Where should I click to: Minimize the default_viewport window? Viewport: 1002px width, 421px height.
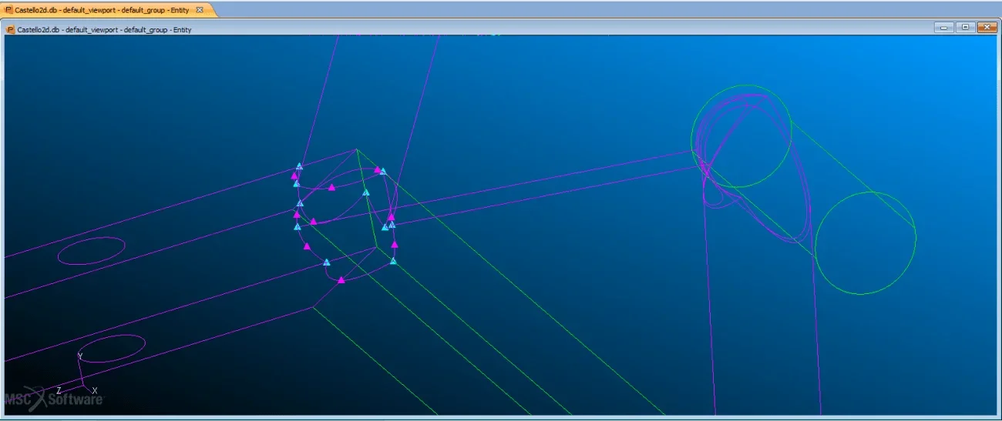(944, 28)
